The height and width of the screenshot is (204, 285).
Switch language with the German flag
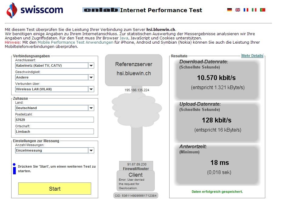(x=229, y=10)
